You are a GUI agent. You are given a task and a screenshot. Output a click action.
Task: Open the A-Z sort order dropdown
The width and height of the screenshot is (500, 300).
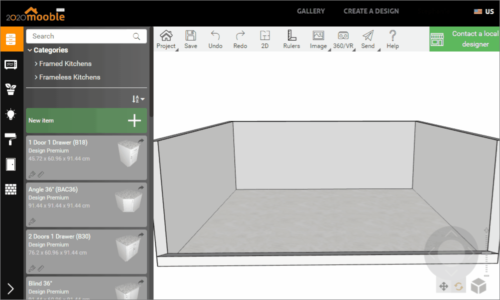click(138, 99)
